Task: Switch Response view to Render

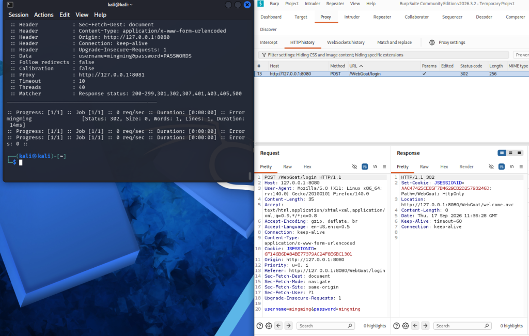Action: (x=466, y=167)
